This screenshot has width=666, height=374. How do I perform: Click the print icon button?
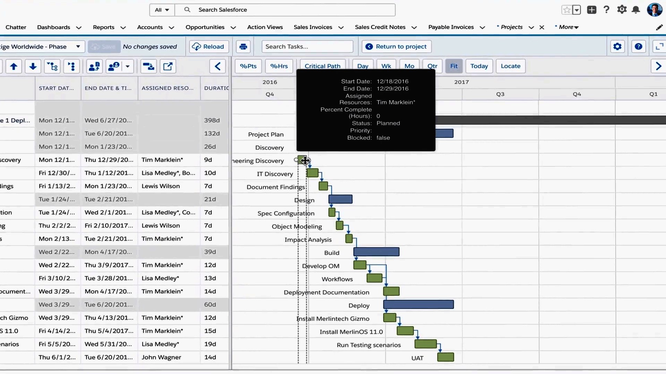(243, 47)
